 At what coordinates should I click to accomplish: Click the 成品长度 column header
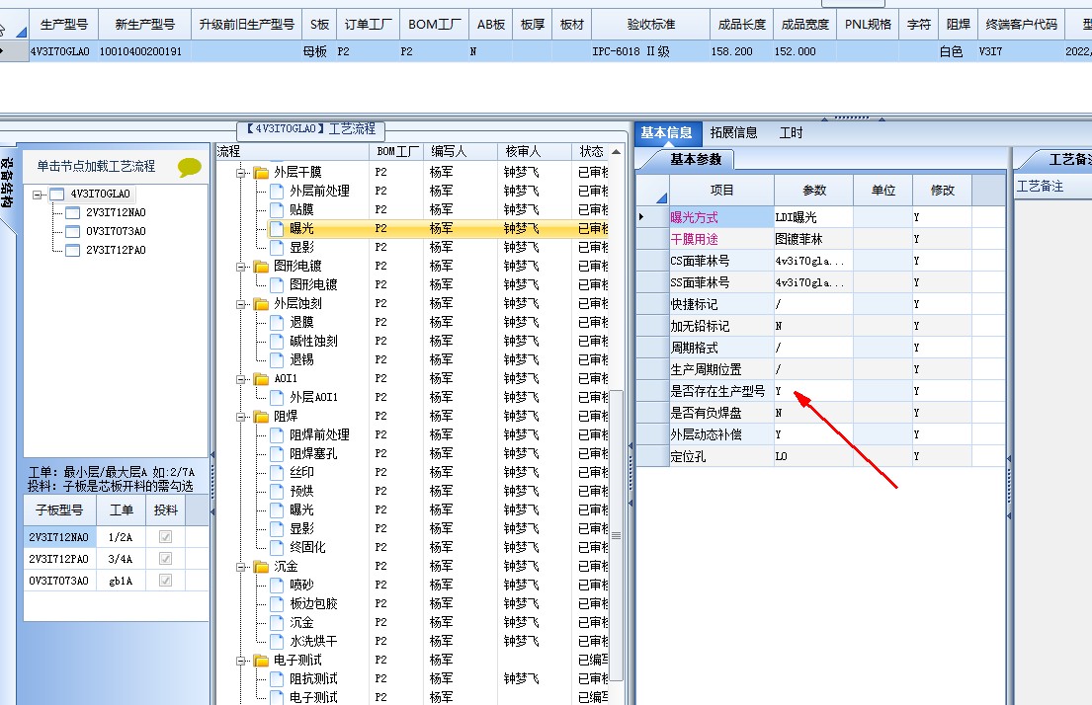(742, 25)
